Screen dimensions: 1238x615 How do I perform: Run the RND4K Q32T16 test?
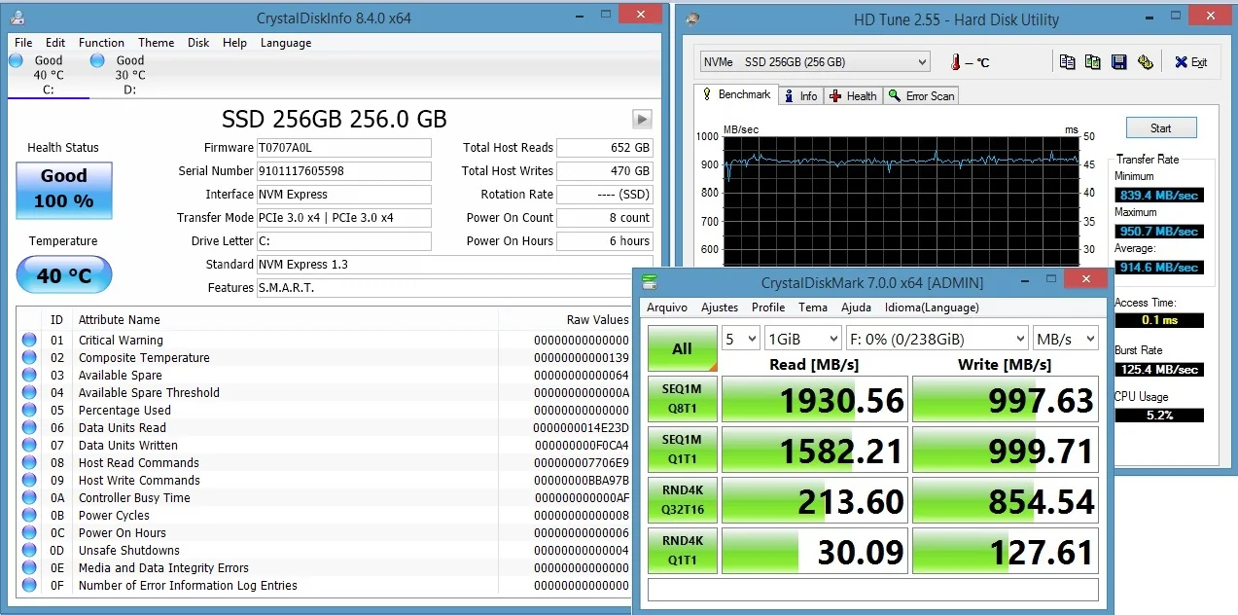point(682,500)
